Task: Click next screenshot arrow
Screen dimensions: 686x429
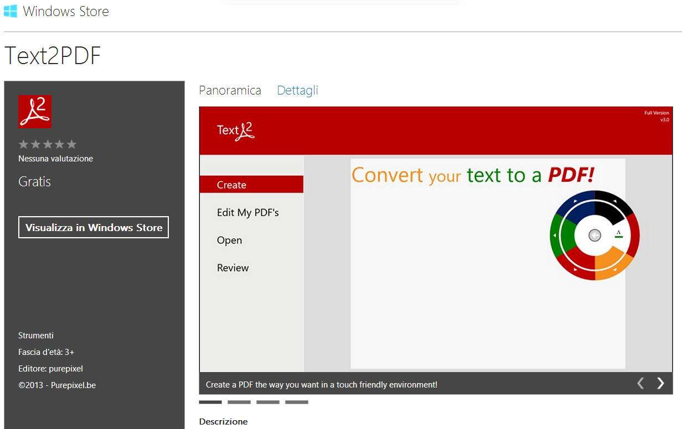Action: [x=661, y=383]
